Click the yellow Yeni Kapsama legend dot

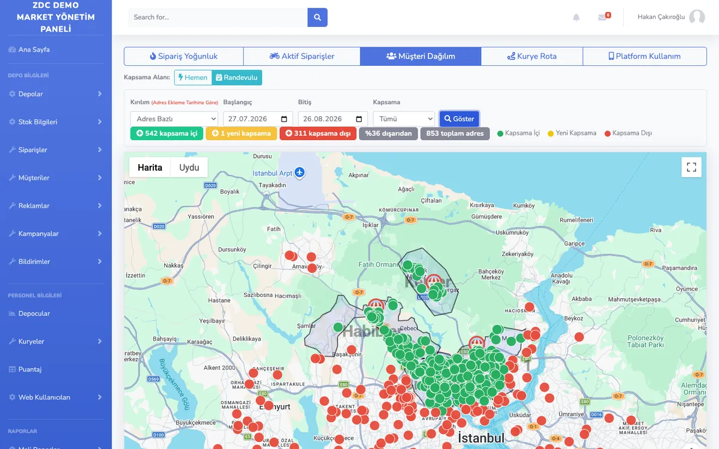point(551,134)
